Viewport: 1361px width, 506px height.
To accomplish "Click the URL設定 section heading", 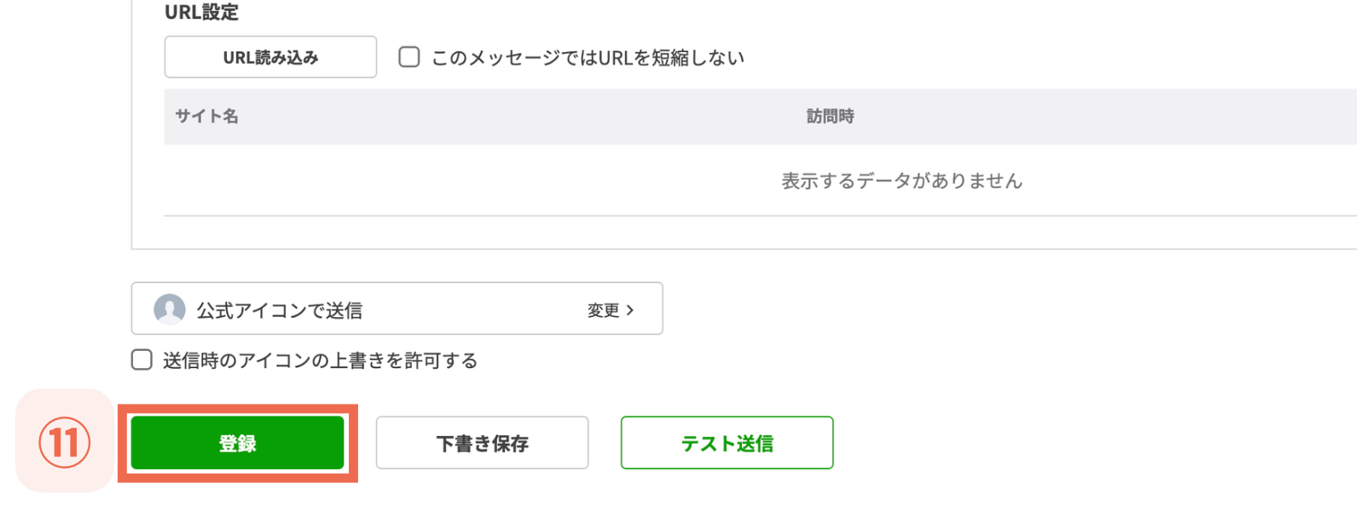I will point(203,12).
